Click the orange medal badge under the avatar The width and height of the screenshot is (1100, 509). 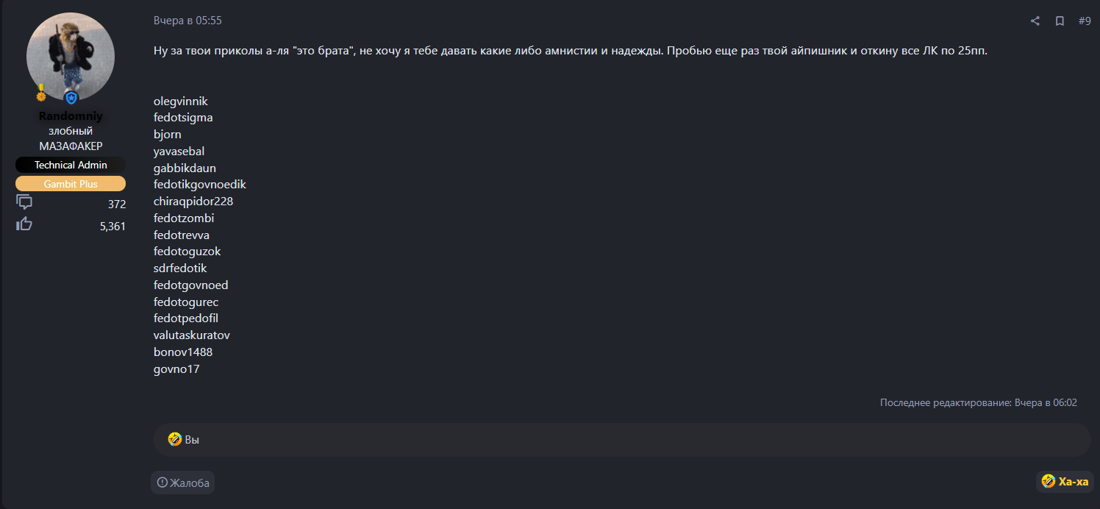click(41, 93)
